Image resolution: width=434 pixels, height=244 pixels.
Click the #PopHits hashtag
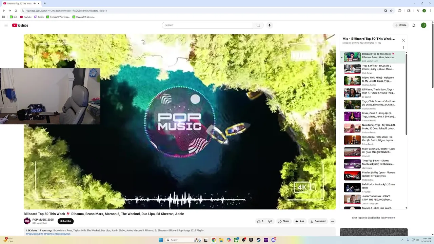point(49,234)
